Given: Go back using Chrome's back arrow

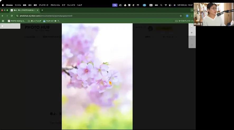Looking at the screenshot, I should point(3,16).
